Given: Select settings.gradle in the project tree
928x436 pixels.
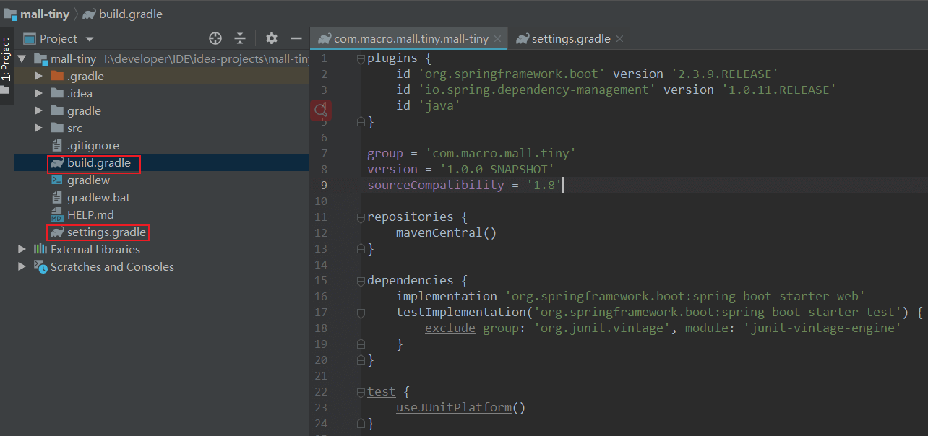Looking at the screenshot, I should tap(106, 232).
